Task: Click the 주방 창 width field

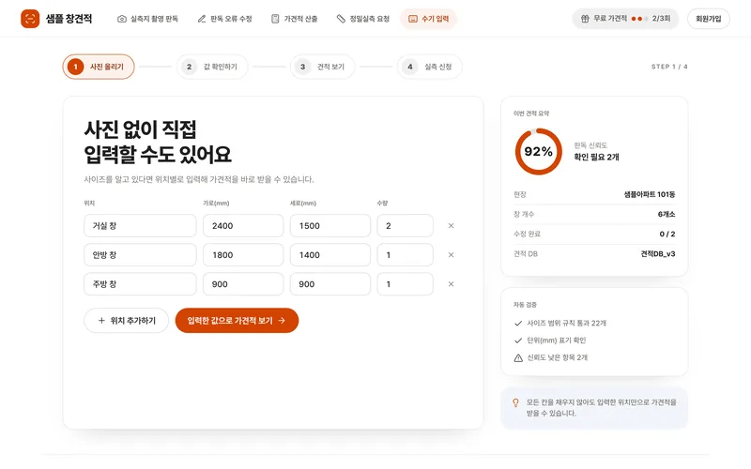Action: (x=243, y=284)
